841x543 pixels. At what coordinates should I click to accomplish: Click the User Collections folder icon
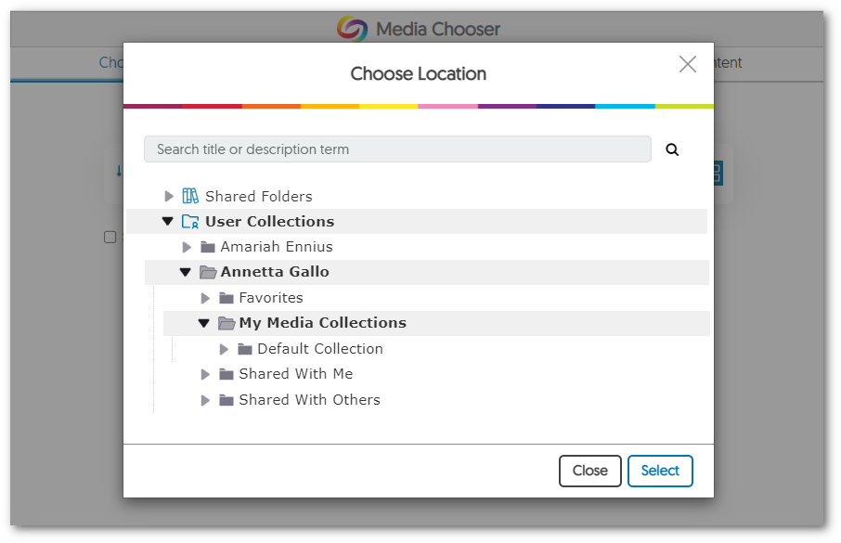[x=189, y=221]
